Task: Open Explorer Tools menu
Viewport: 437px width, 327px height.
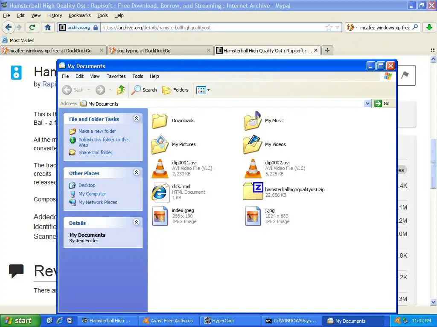Action: tap(138, 76)
